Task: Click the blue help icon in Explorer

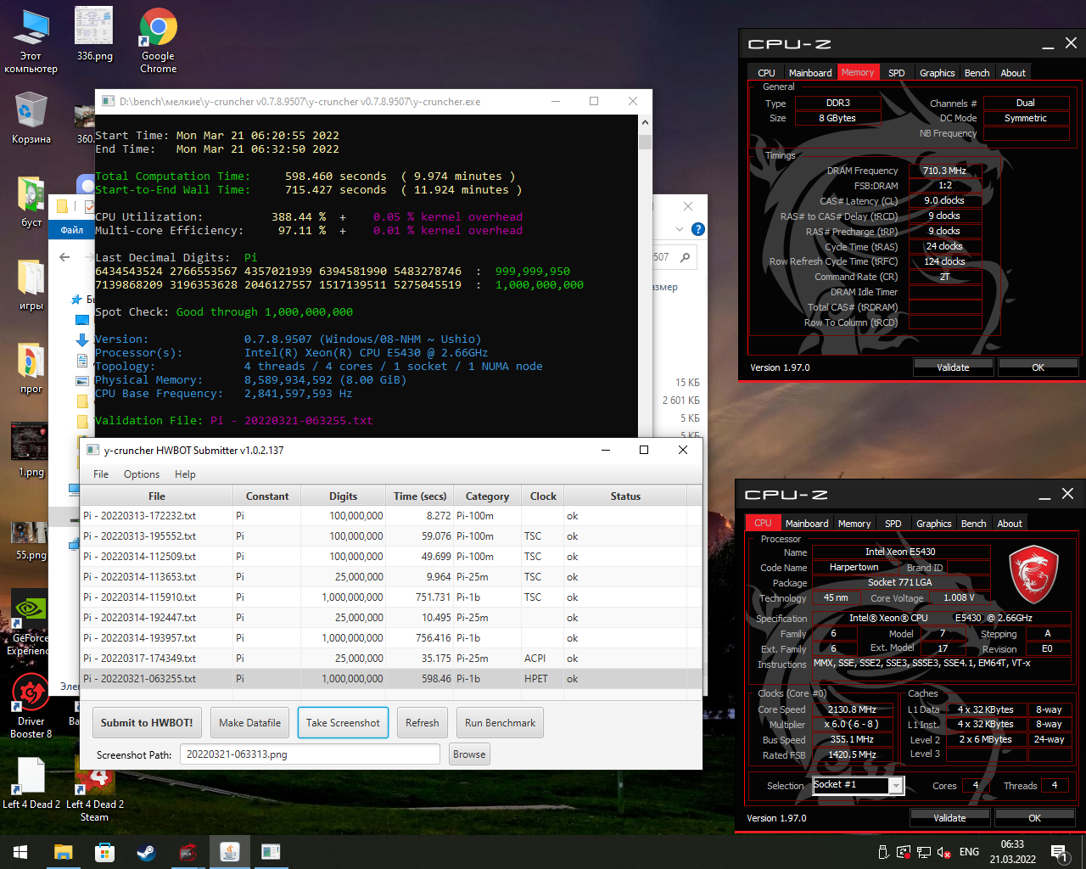Action: click(x=697, y=229)
